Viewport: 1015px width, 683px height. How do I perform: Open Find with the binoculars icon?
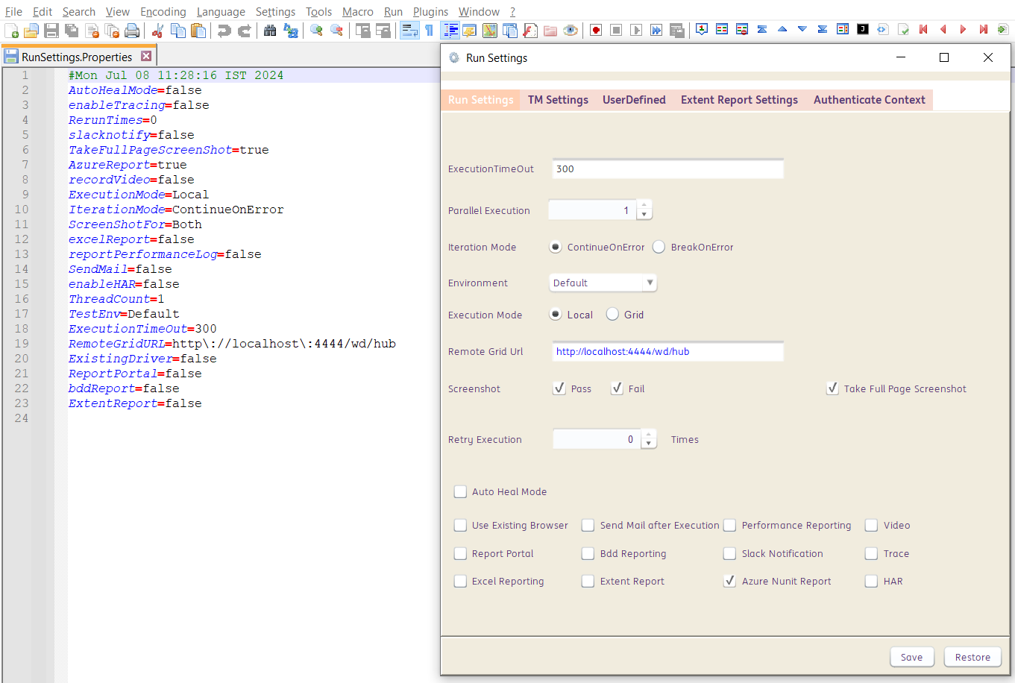point(270,31)
